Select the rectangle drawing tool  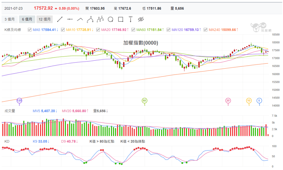120,19
